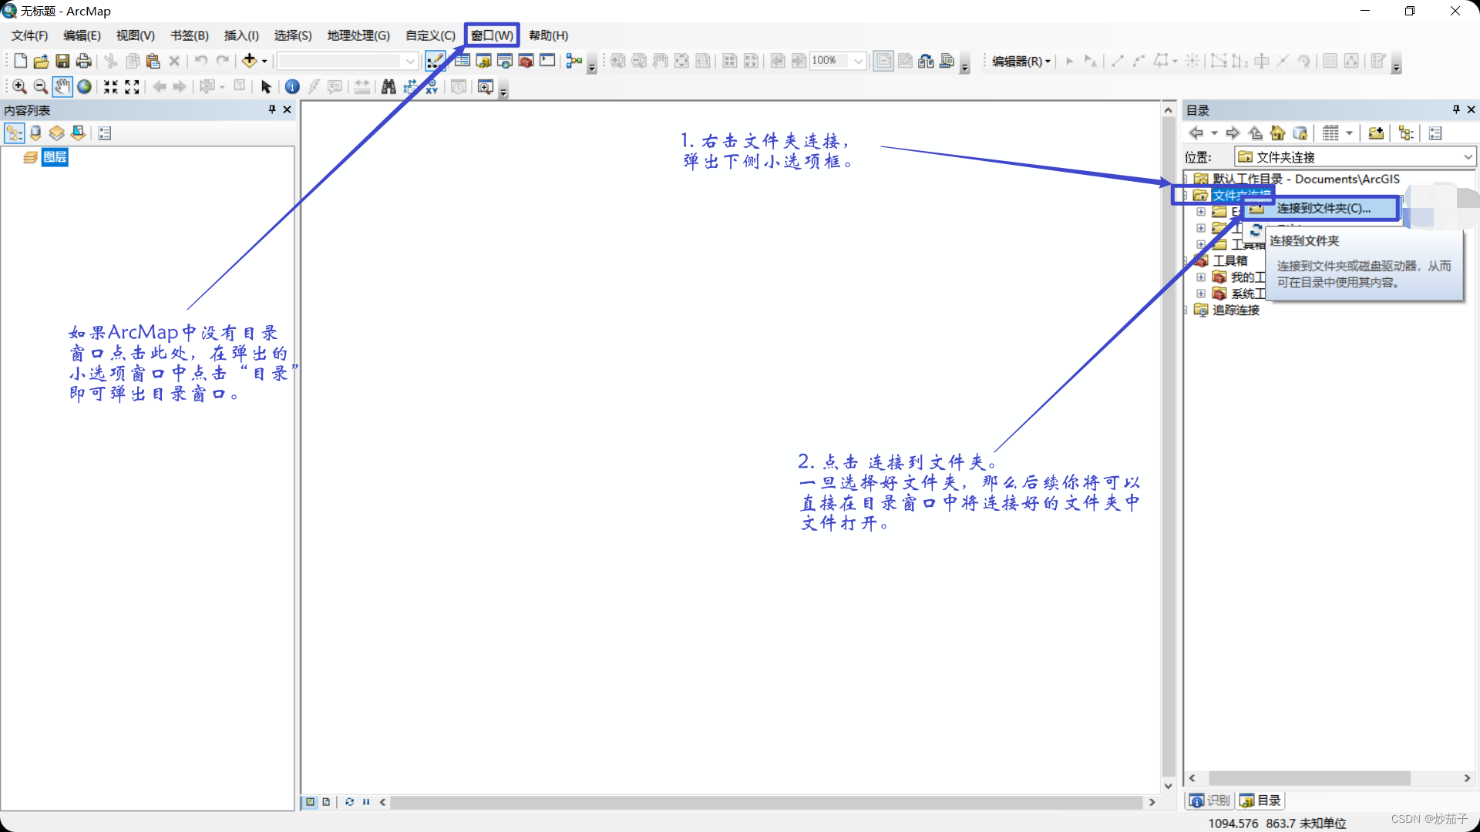1480x832 pixels.
Task: Select the Pan hand tool
Action: tap(62, 87)
